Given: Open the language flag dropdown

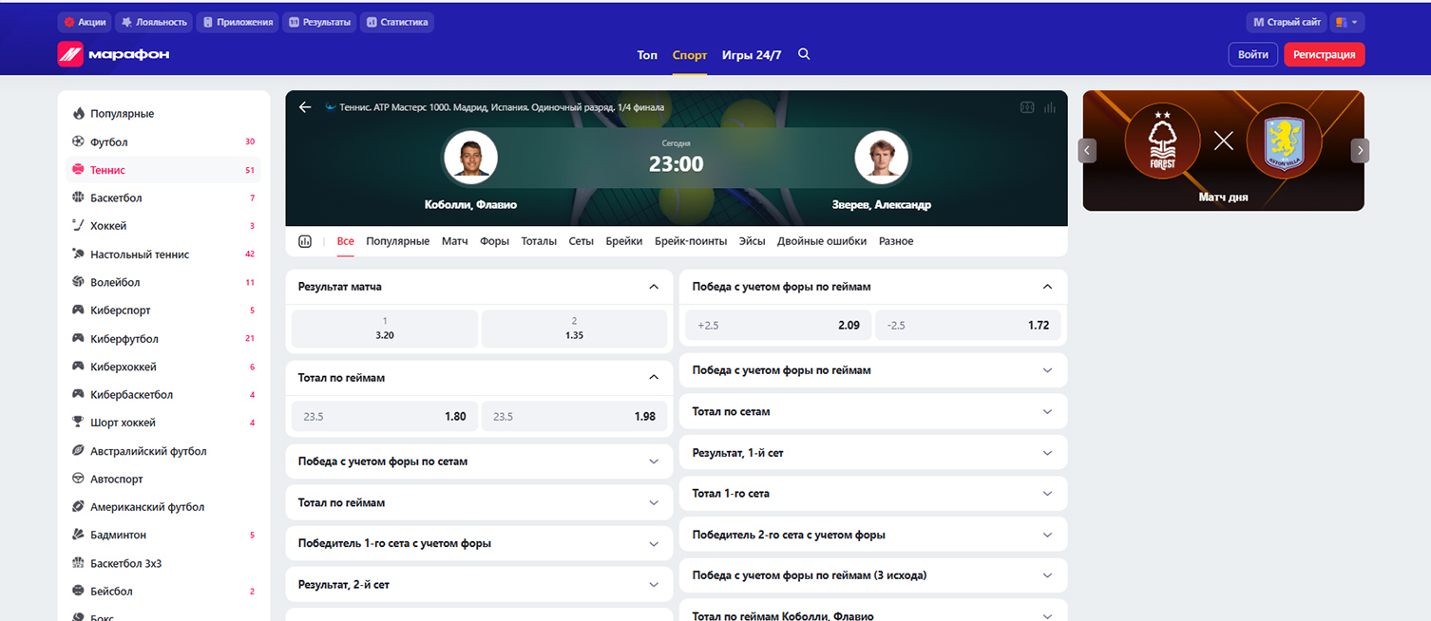Looking at the screenshot, I should (x=1346, y=22).
